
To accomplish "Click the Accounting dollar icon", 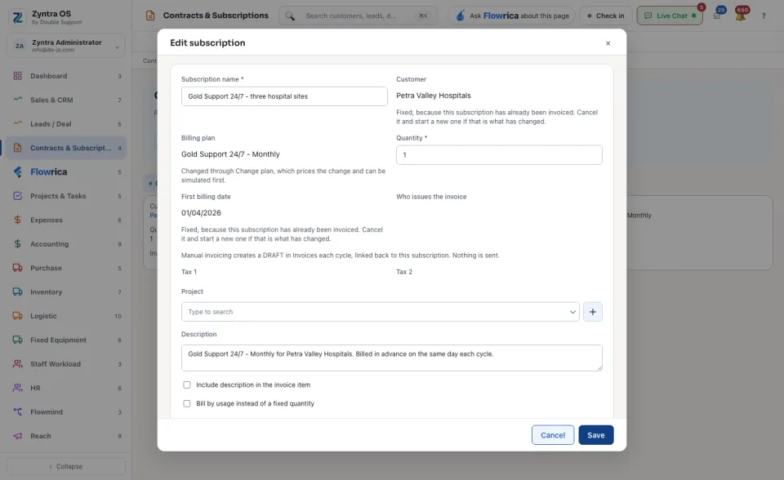I will coord(17,244).
